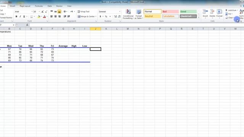Click Format Painter
This screenshot has height=137, width=244.
pos(6,18)
